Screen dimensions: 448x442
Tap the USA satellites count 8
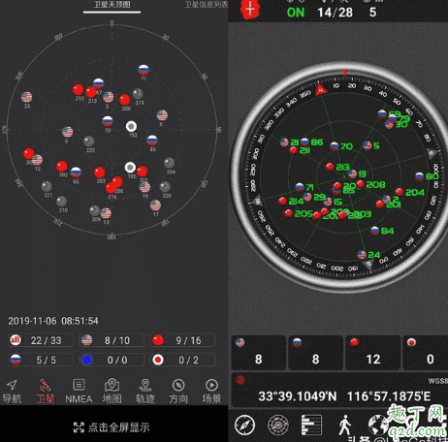259,353
